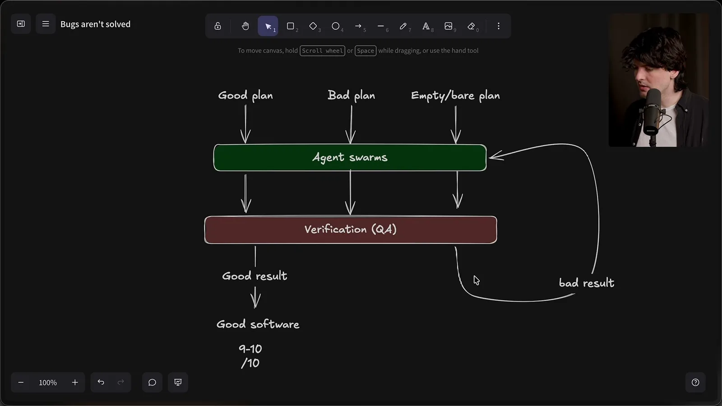The width and height of the screenshot is (722, 406).
Task: Select the Arrow tool
Action: 358,26
